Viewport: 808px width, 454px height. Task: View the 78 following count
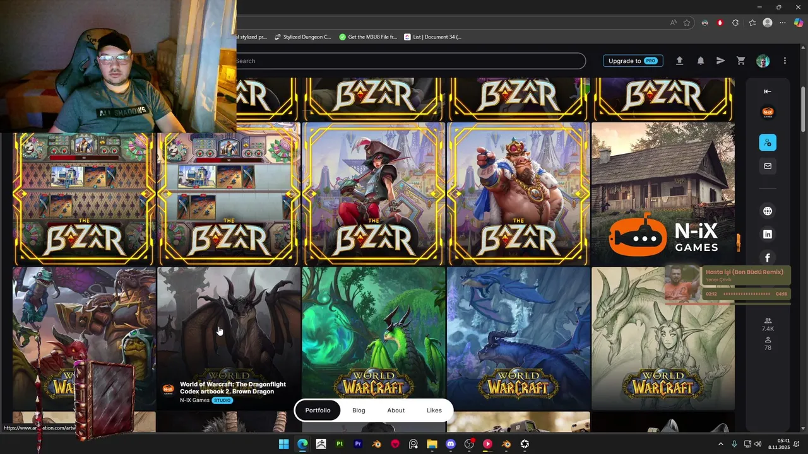tap(768, 344)
